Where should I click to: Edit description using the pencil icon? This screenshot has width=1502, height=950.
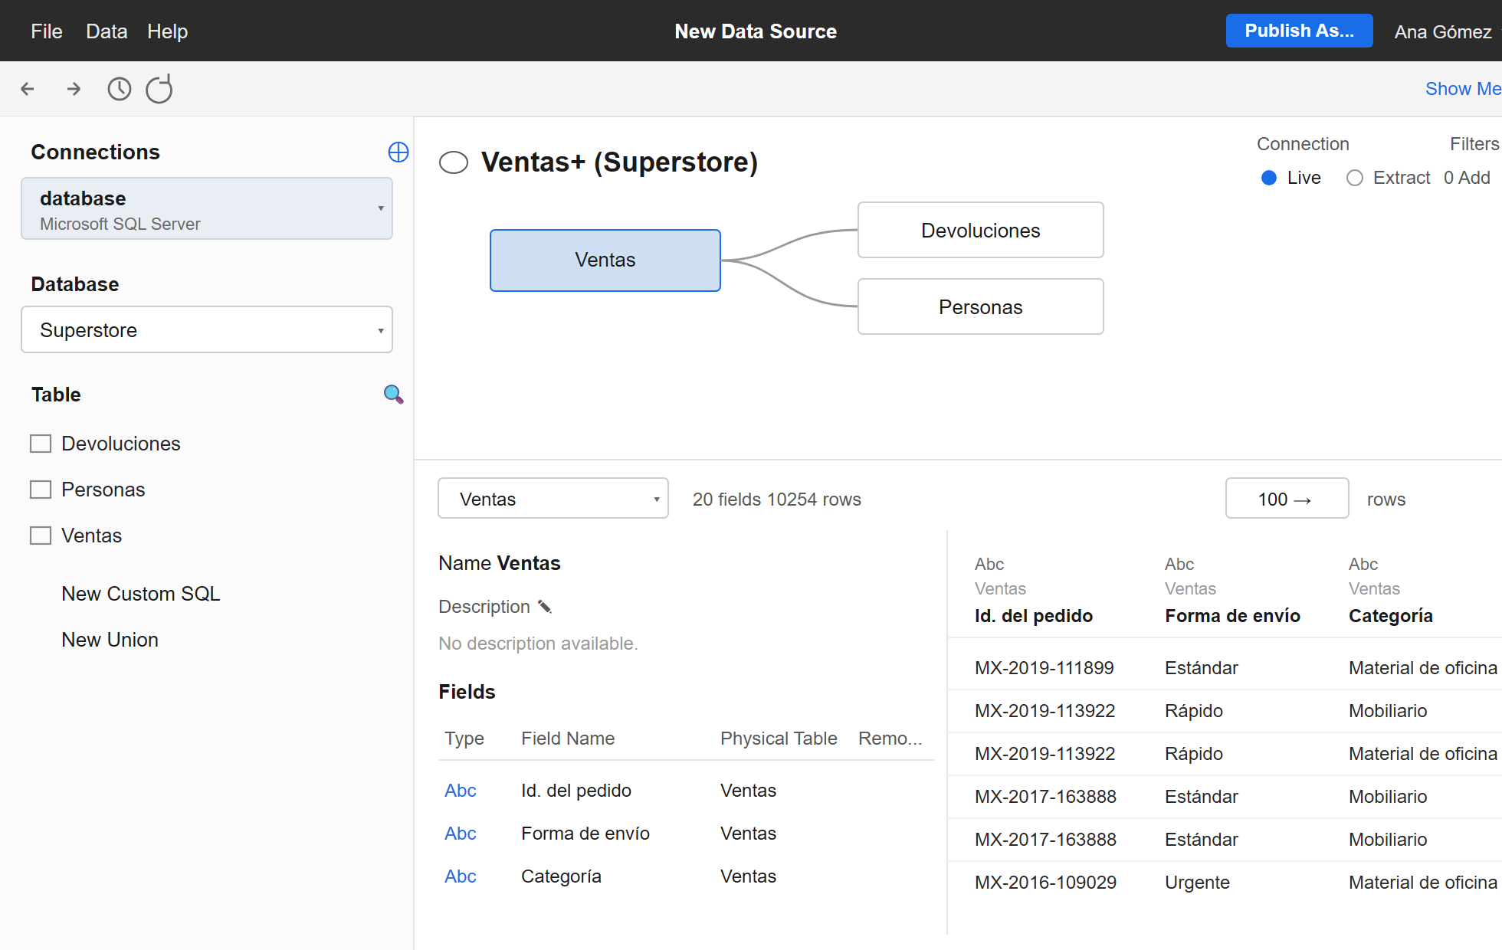[x=545, y=607]
